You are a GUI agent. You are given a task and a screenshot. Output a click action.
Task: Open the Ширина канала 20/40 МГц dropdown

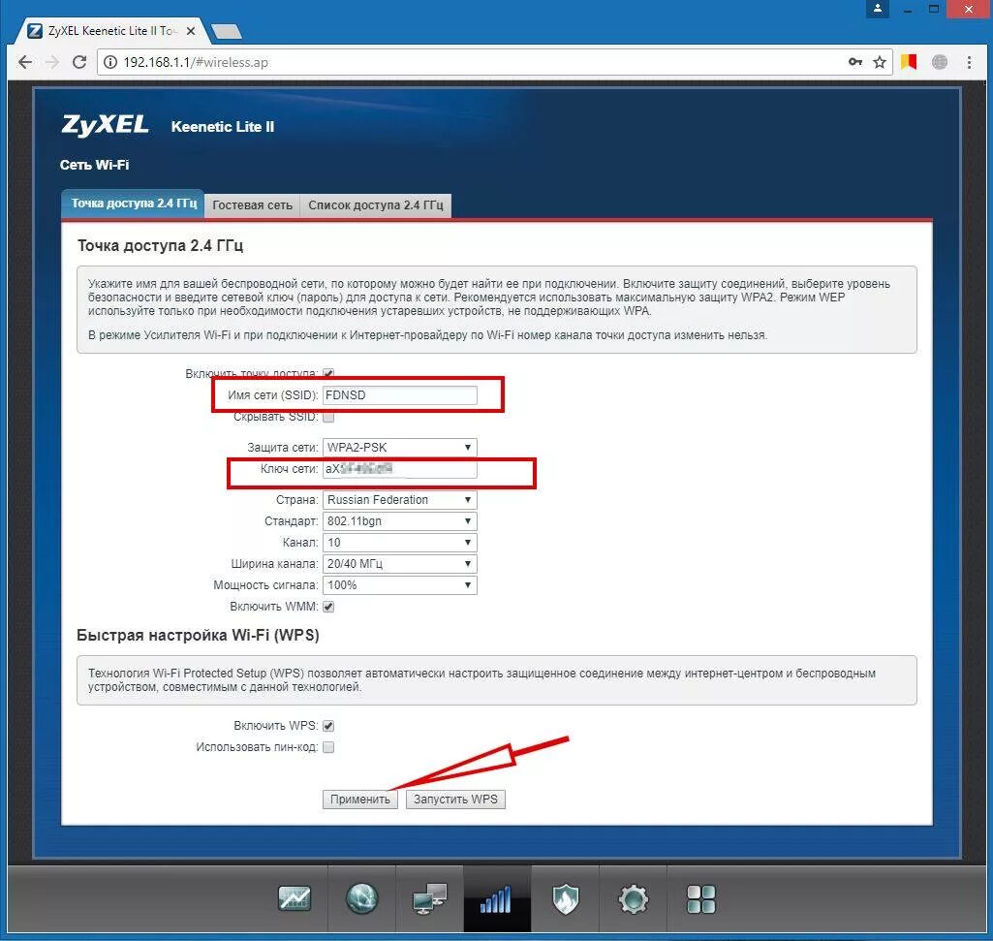pyautogui.click(x=399, y=564)
